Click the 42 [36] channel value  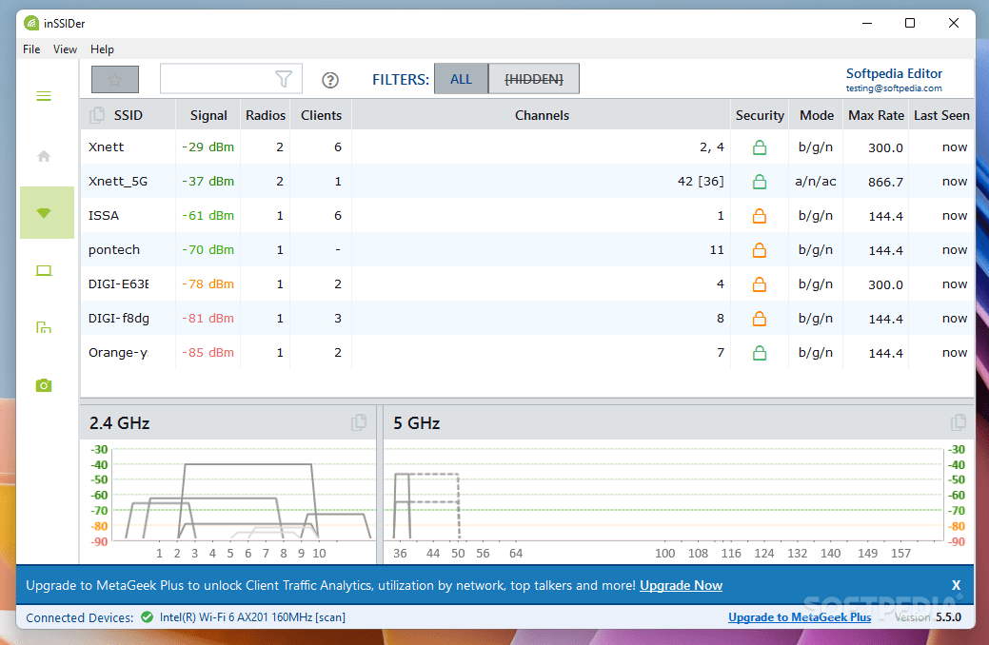(701, 182)
